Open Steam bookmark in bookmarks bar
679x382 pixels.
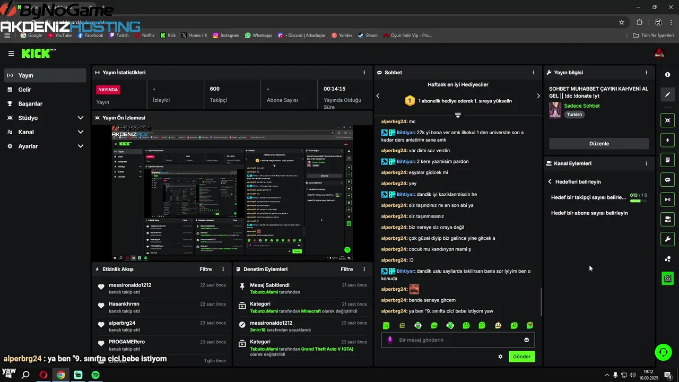pos(368,36)
